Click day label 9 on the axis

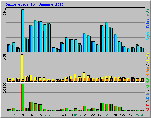[x=45, y=115]
